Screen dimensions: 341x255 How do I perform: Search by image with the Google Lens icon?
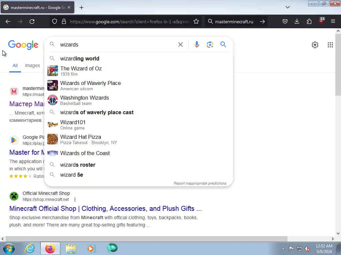210,44
